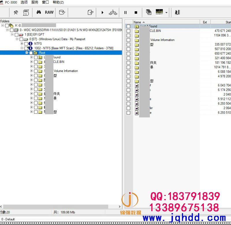Collapse the X:\8. root tree node
The image size is (231, 225).
click(3, 25)
